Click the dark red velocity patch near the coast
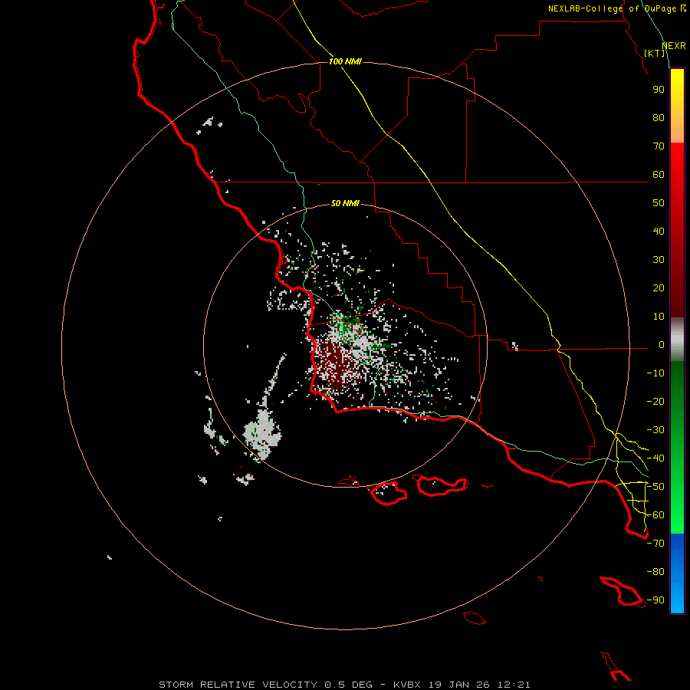Screen dimensions: 690x690 click(335, 362)
